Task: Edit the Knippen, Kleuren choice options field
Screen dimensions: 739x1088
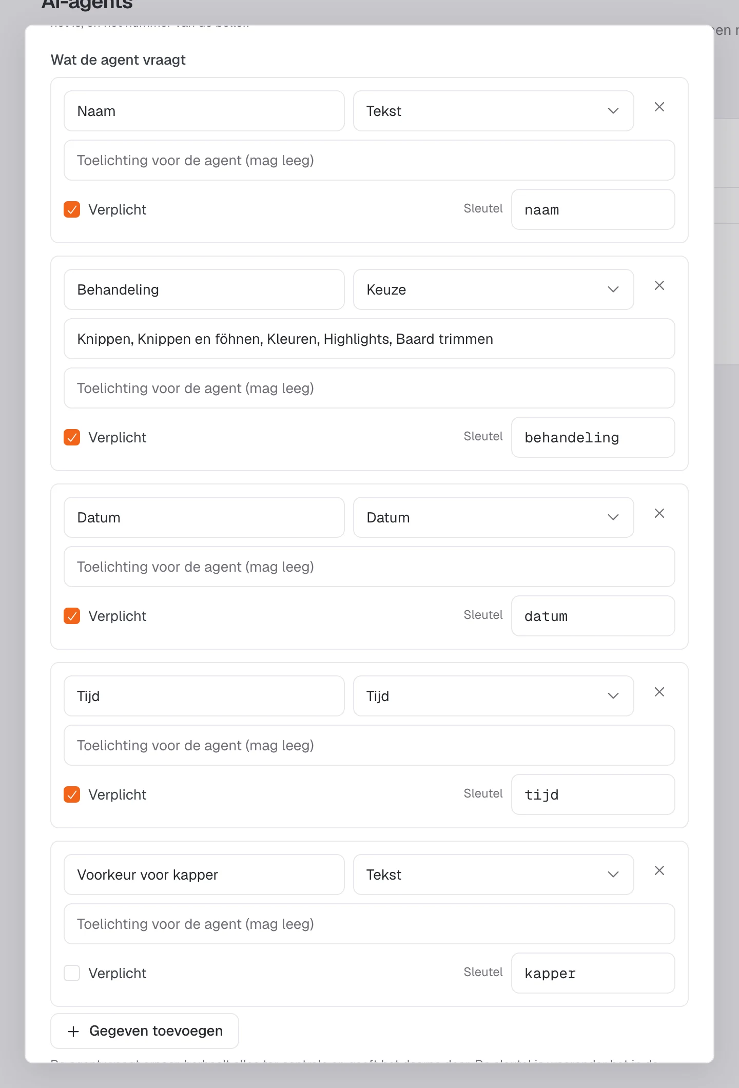Action: 369,339
